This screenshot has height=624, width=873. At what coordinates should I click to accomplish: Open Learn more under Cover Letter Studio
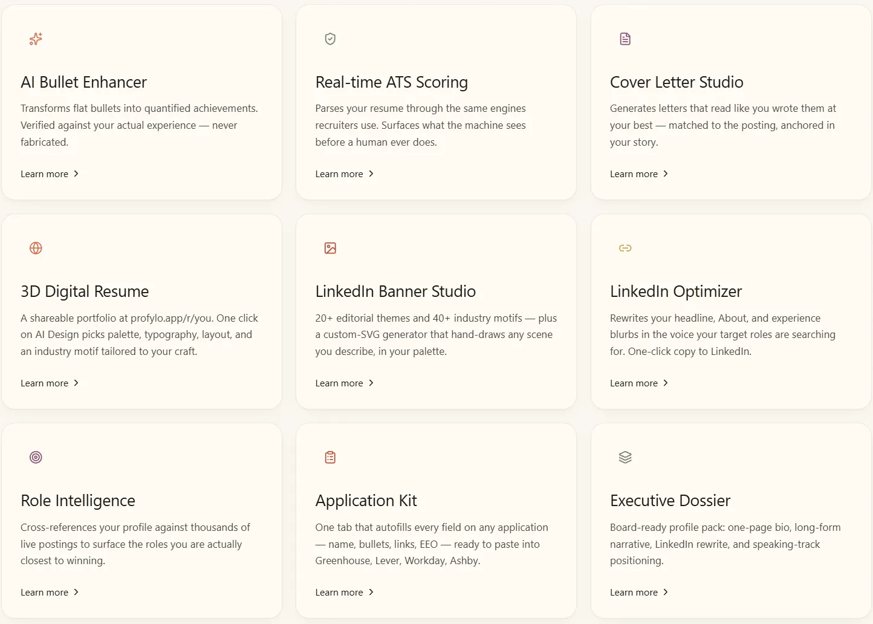639,174
